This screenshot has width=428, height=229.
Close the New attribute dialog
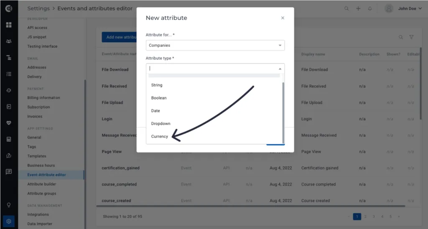point(283,18)
